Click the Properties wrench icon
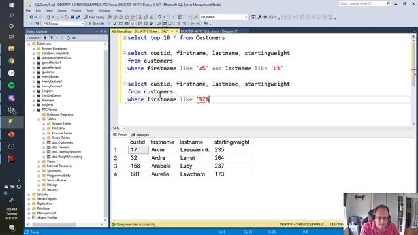418x235 pixels. tap(259, 17)
